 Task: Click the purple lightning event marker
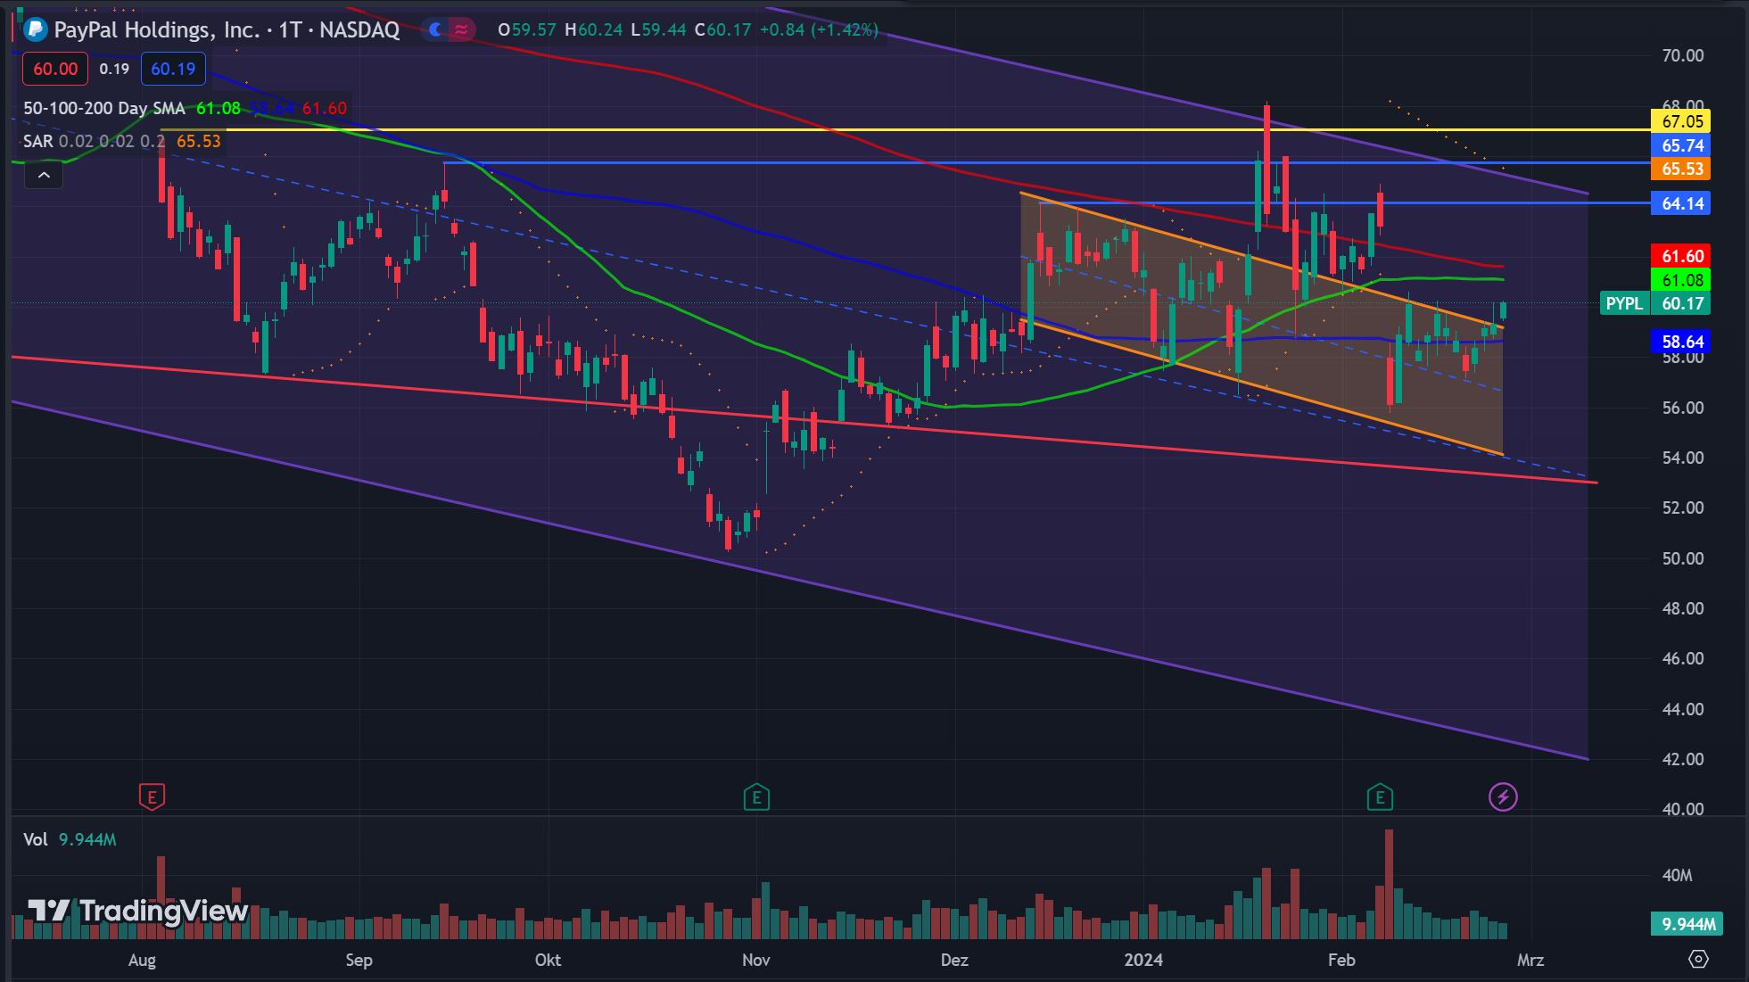1503,796
